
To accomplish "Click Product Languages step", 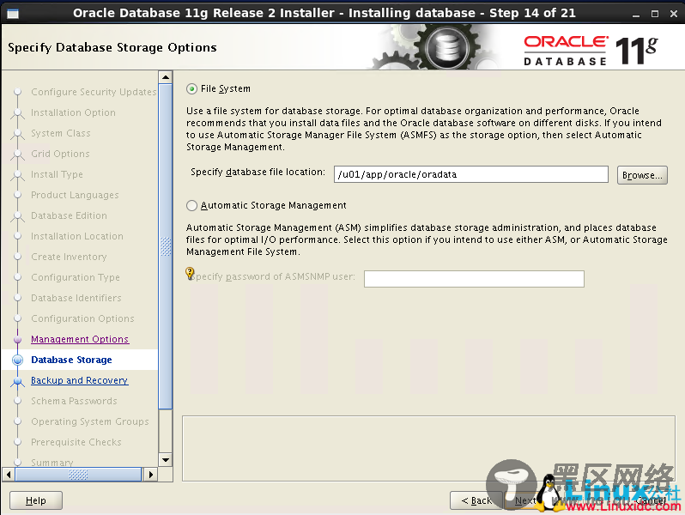I will pos(75,195).
